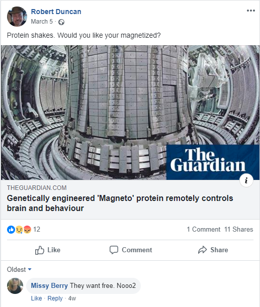Open Robert Duncan's profile name link
Viewport: 260px width, 307px height.
[56, 12]
